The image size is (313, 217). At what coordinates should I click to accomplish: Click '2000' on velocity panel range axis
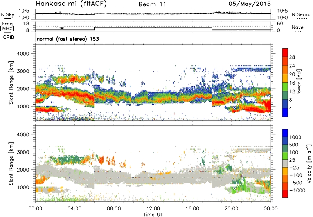pos(23,170)
